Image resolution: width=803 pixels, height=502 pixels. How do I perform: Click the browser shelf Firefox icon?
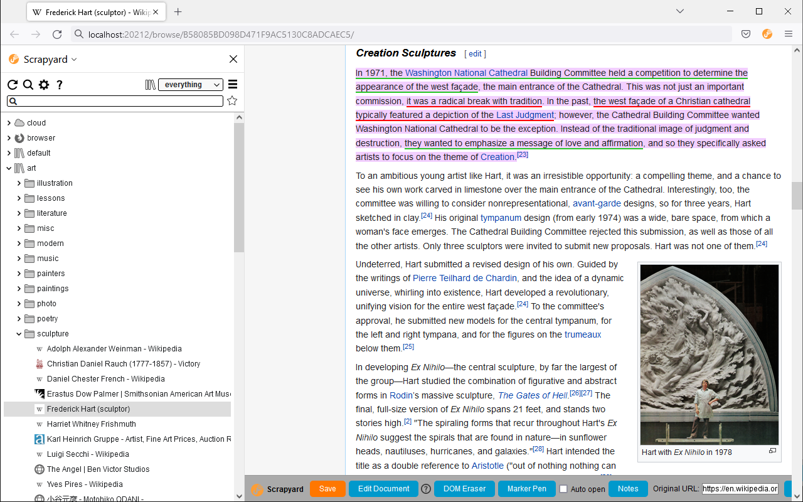tap(19, 138)
